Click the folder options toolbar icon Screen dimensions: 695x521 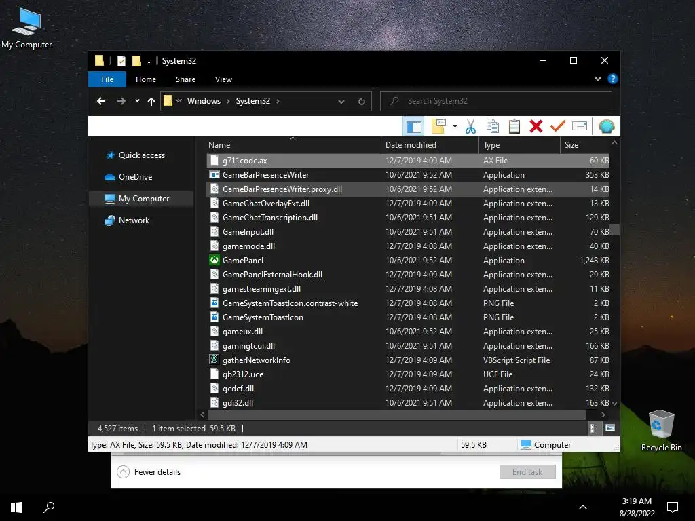click(438, 126)
